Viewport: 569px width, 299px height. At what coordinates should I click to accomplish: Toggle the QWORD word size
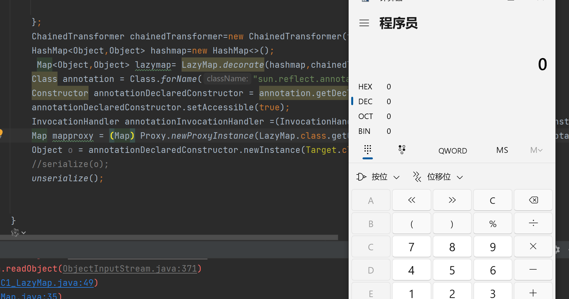(x=453, y=151)
